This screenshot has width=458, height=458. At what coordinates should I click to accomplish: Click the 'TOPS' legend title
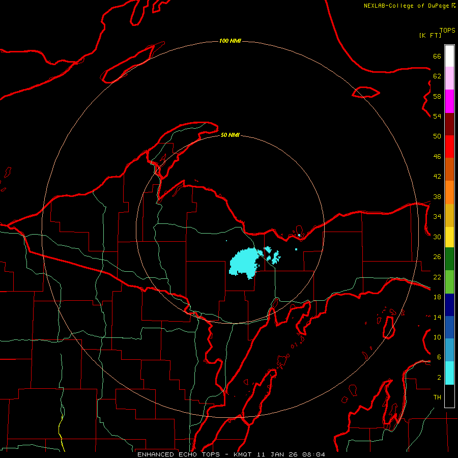point(447,30)
